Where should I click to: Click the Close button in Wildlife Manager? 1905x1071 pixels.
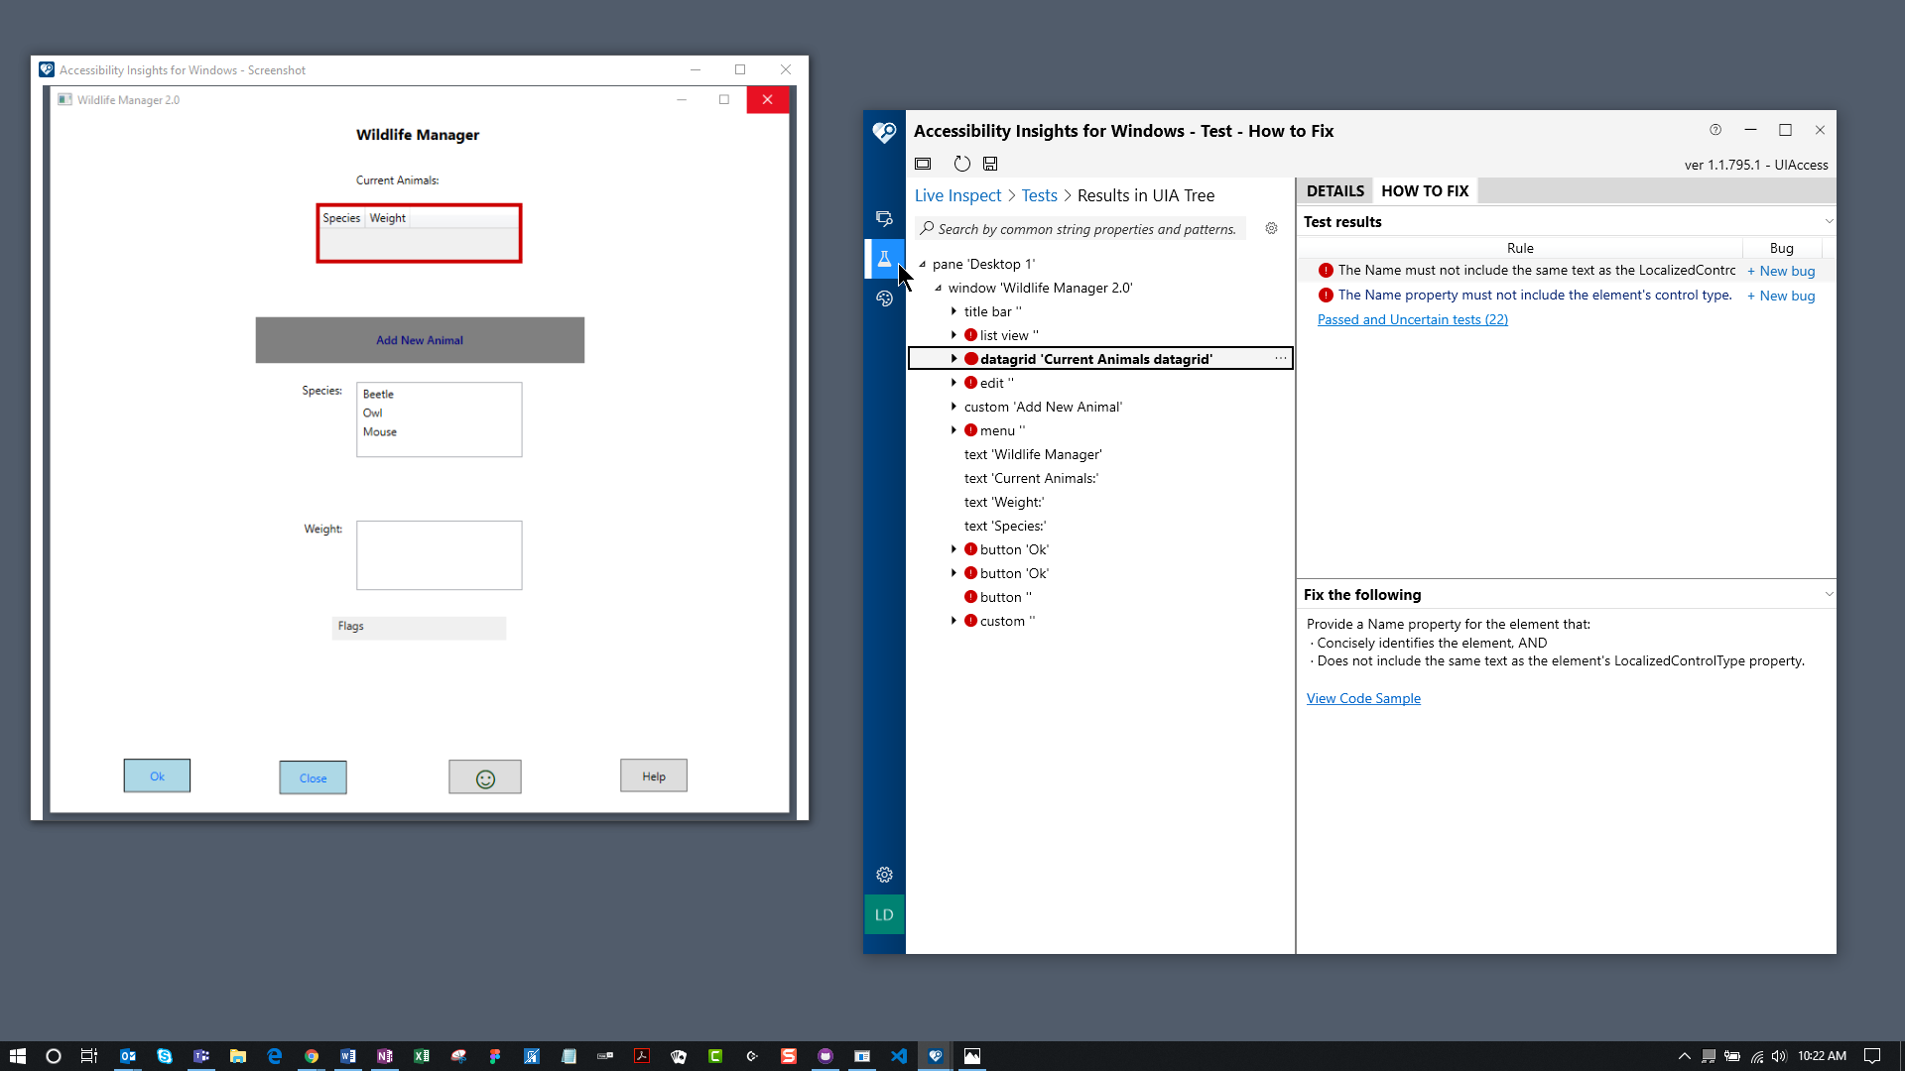coord(313,777)
